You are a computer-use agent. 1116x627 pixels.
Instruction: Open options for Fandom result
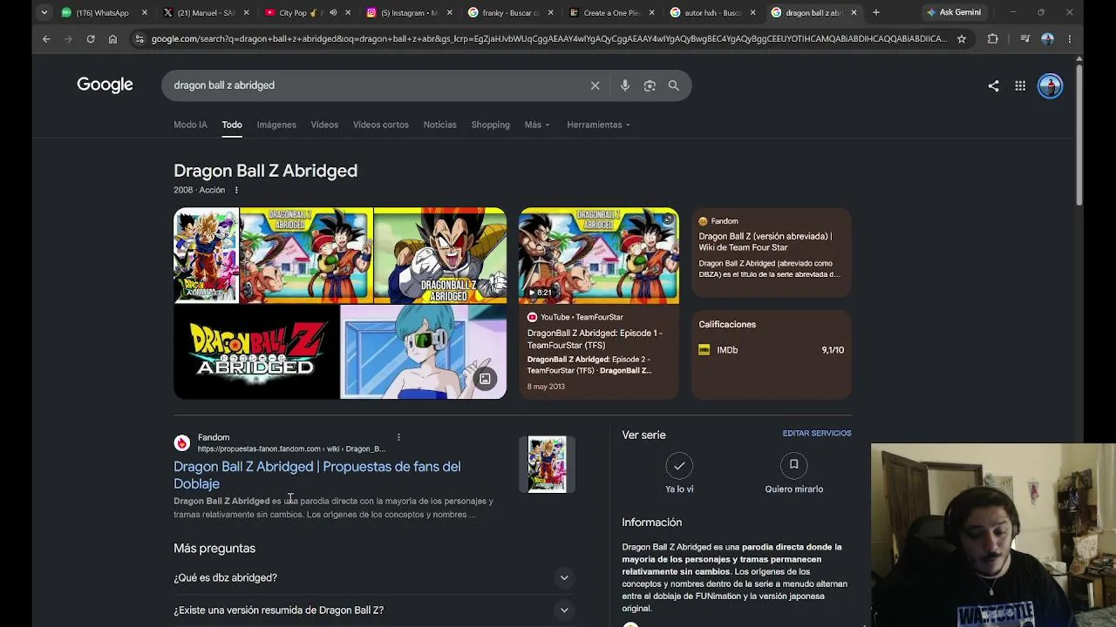coord(398,437)
